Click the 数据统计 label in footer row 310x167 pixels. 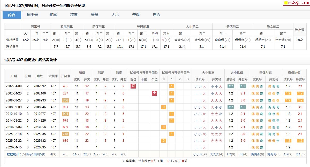(13, 154)
